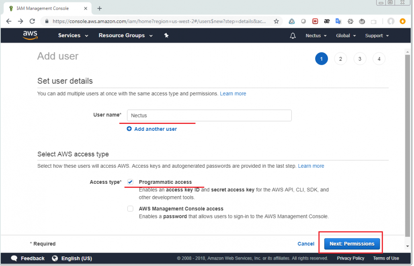The width and height of the screenshot is (414, 266).
Task: Bookmark this page with the star icon
Action: pos(276,21)
